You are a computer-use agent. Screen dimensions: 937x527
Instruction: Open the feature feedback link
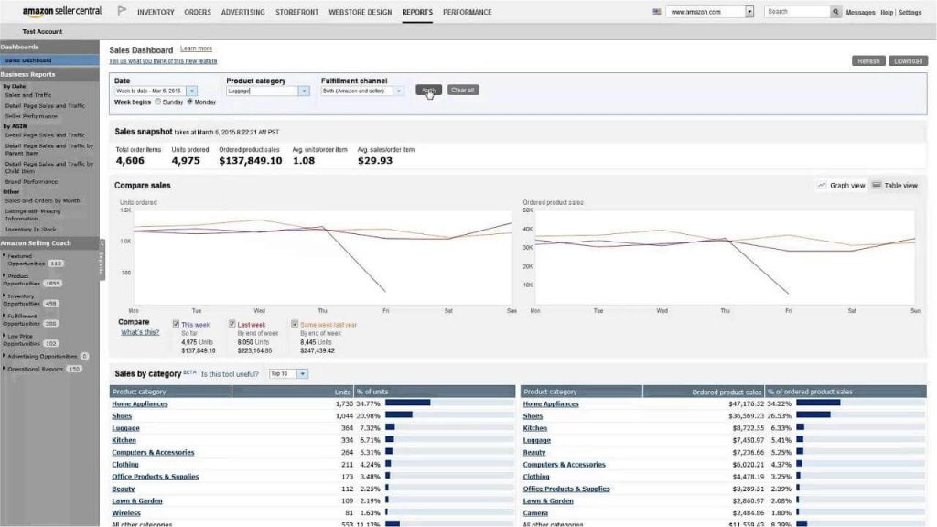pos(163,61)
